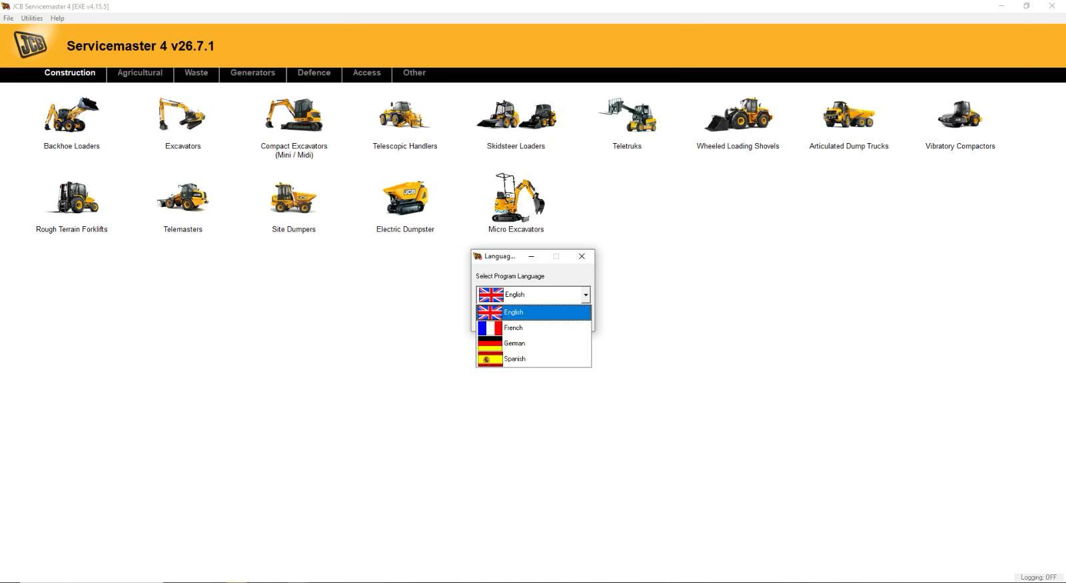
Task: Open the Teletruks machine icon
Action: click(x=628, y=114)
